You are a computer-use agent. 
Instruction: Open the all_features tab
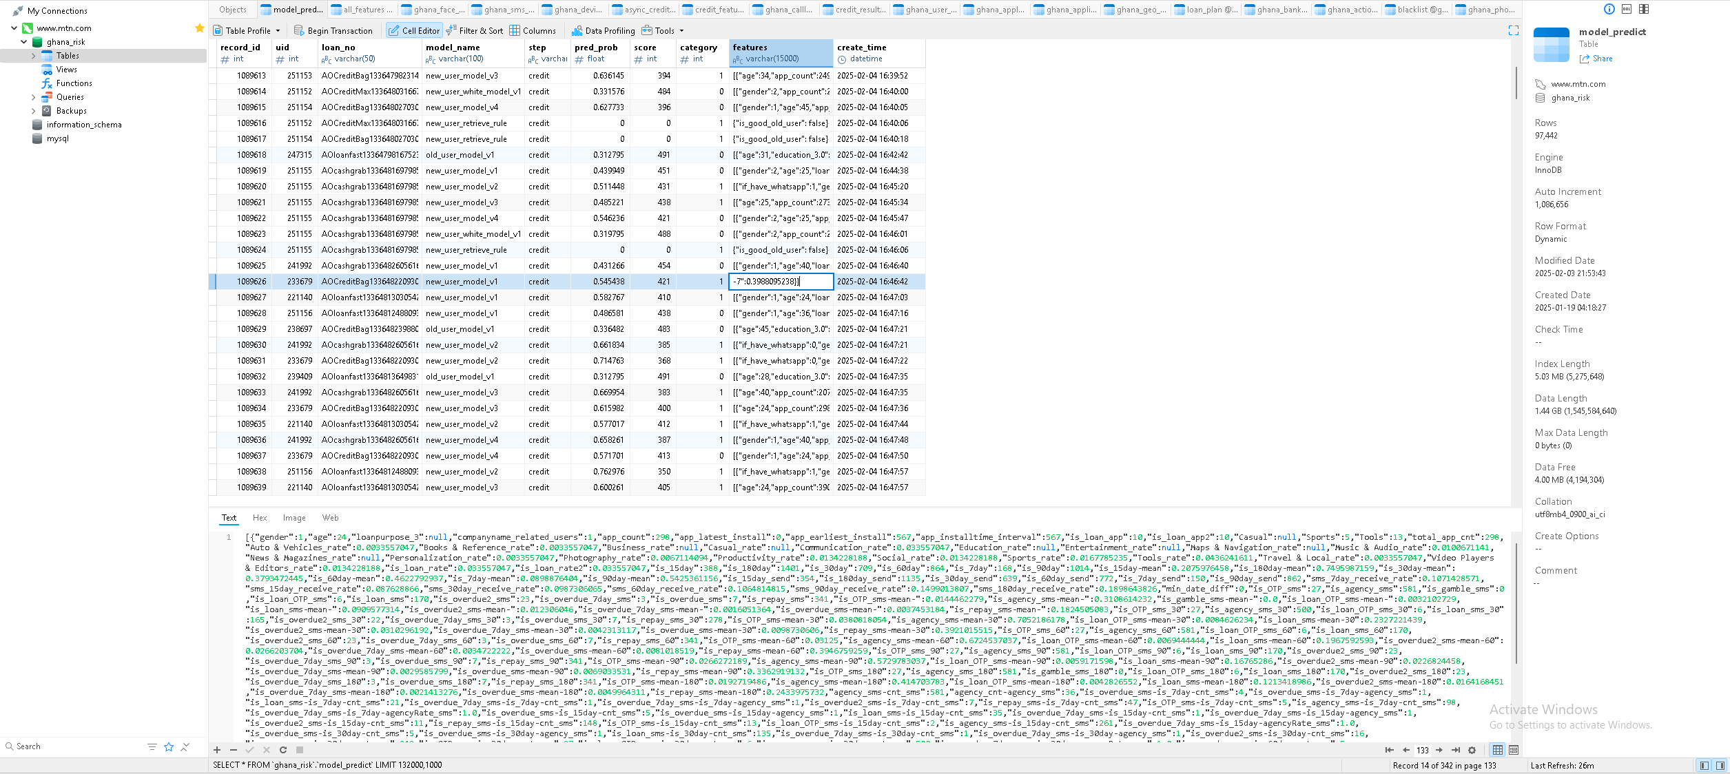point(362,10)
